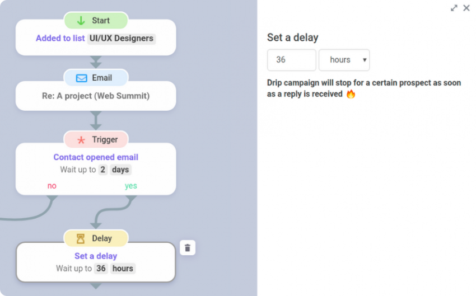Open the Contact opened email trigger

tap(96, 157)
